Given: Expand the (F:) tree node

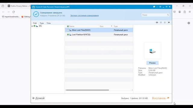Looking at the screenshot, I should pos(32,26).
